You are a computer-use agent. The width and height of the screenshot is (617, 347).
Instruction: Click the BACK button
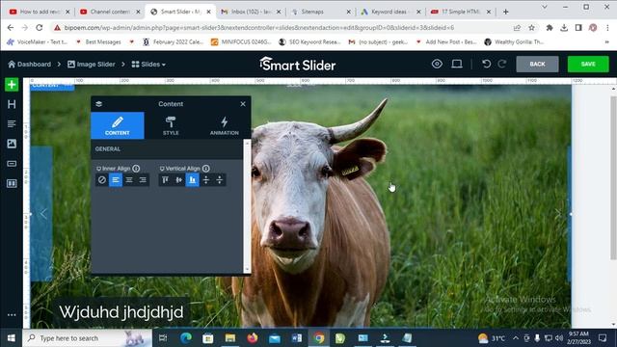pos(537,65)
